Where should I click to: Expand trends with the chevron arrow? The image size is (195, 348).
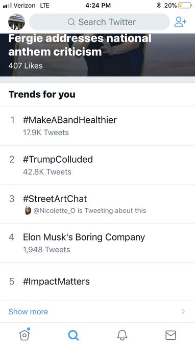coord(183,312)
